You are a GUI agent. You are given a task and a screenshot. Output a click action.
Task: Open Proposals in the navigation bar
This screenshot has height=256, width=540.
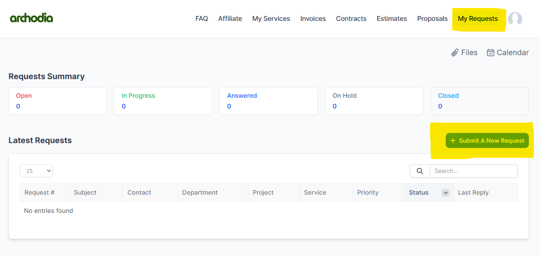(x=432, y=19)
